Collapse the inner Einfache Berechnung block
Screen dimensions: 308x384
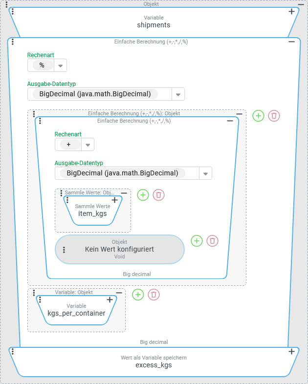tap(230, 121)
